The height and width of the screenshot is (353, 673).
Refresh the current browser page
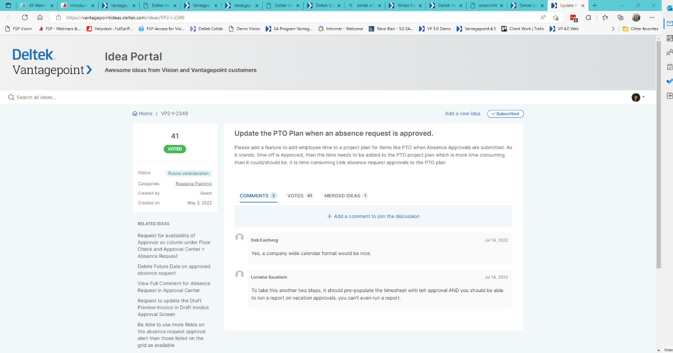pos(25,17)
